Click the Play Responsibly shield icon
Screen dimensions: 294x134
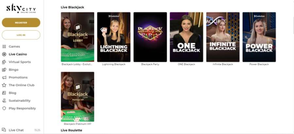pos(4,109)
